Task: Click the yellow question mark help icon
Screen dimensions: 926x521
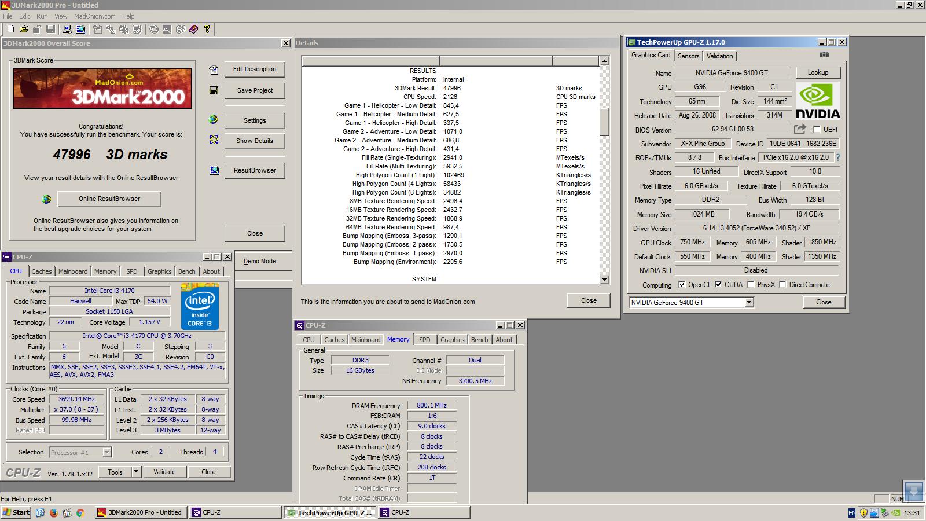Action: coord(207,29)
